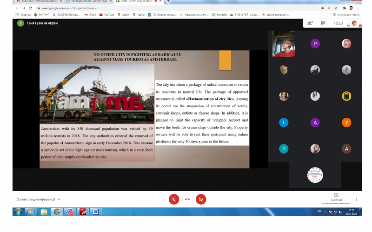Bookmark this page with the star icon
The height and width of the screenshot is (232, 372).
[x=336, y=8]
